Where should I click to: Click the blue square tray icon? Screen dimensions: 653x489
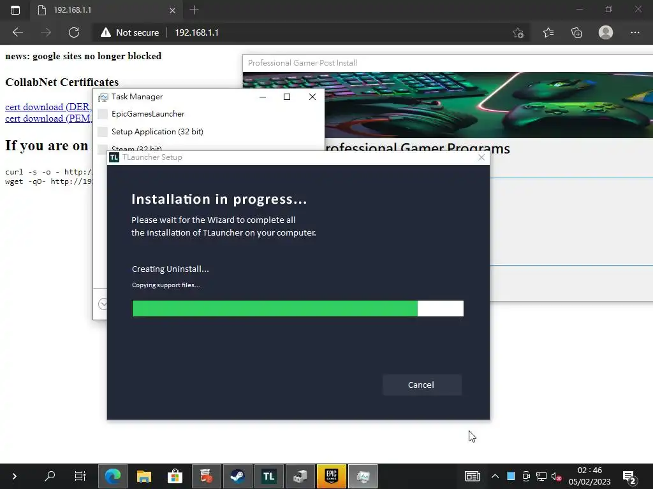click(x=511, y=476)
